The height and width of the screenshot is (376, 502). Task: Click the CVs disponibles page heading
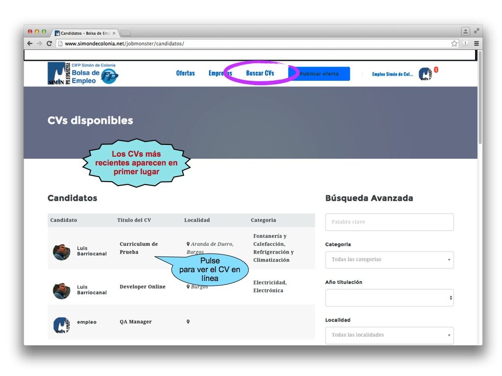tap(90, 120)
